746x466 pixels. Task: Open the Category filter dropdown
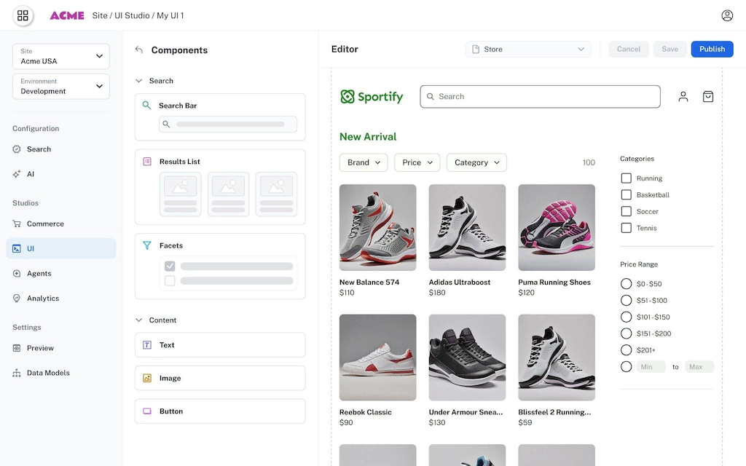[x=476, y=162]
